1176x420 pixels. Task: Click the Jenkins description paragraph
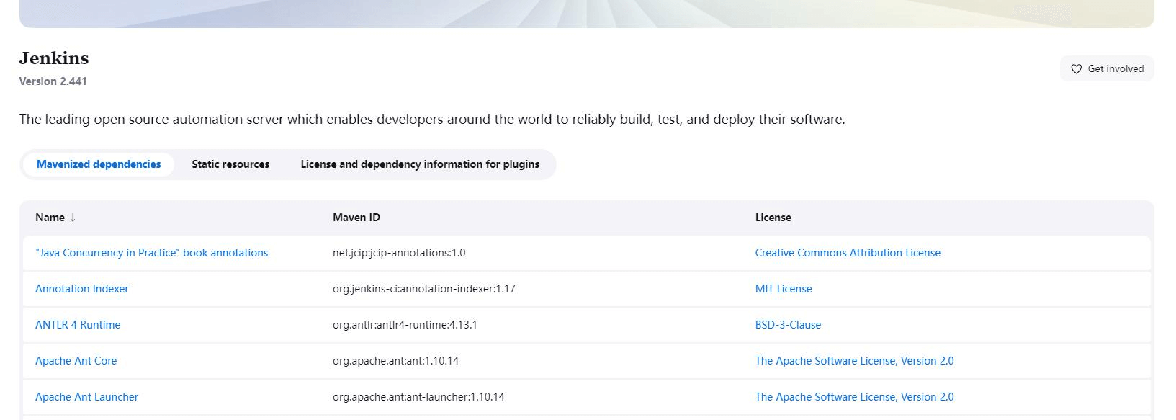pyautogui.click(x=432, y=120)
